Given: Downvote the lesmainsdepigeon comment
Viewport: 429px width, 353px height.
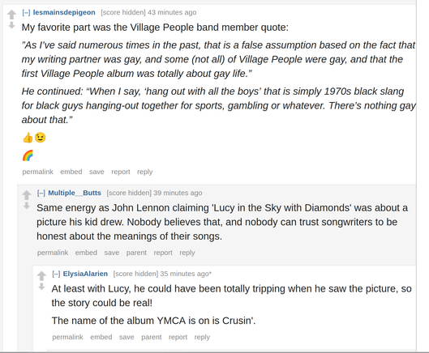Looking at the screenshot, I should (11, 25).
